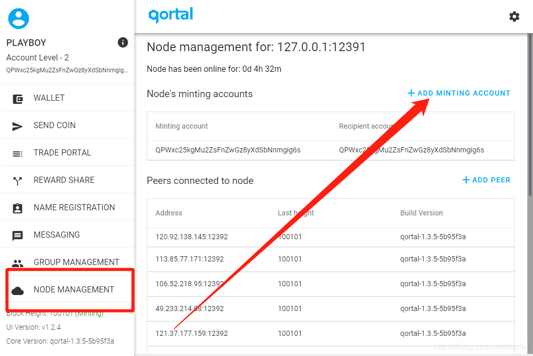The height and width of the screenshot is (356, 533).
Task: Select peer 121.37.177.159:12392
Action: click(192, 333)
